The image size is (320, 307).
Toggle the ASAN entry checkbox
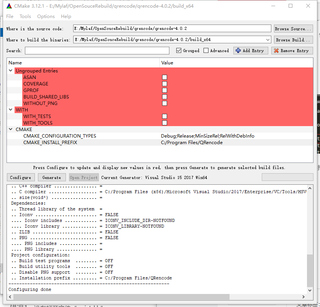pyautogui.click(x=164, y=77)
